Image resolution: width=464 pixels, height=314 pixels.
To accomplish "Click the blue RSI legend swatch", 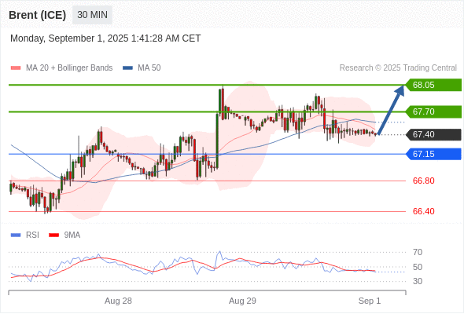I will point(16,235).
